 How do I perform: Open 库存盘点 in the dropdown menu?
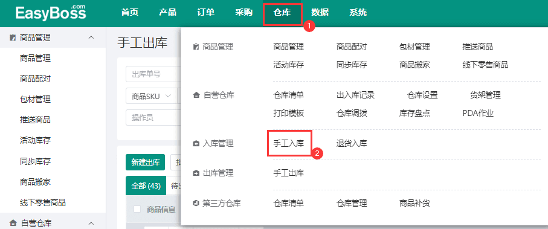click(414, 113)
